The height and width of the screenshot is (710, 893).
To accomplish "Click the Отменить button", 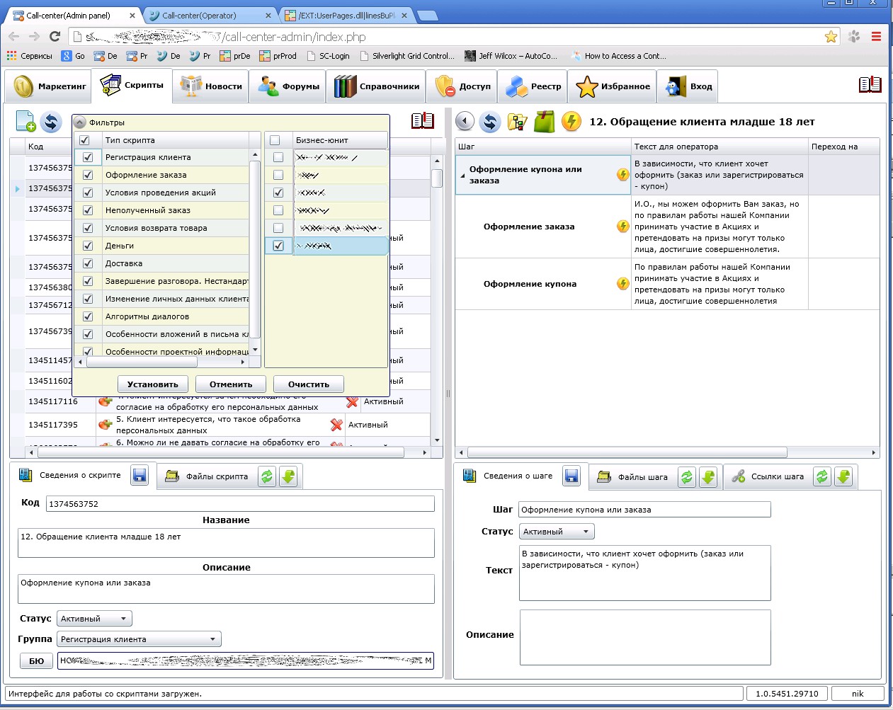I will pos(231,384).
